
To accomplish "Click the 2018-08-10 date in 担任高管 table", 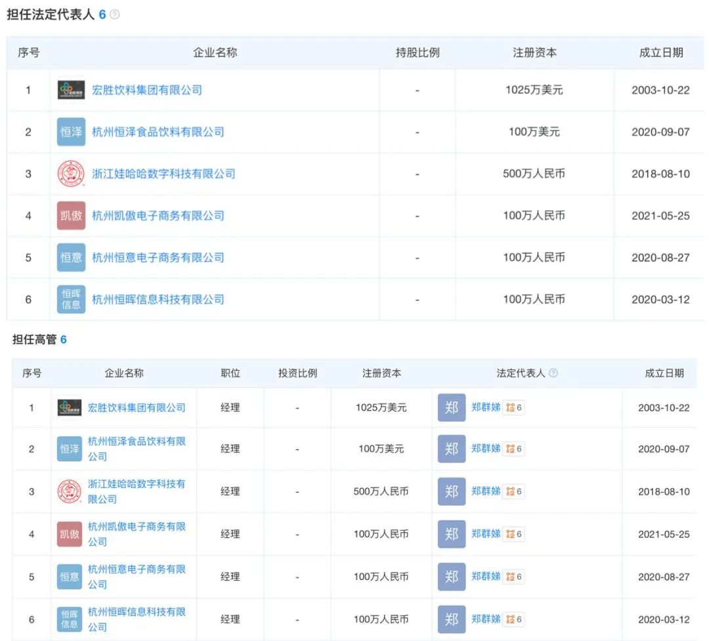I will 664,491.
